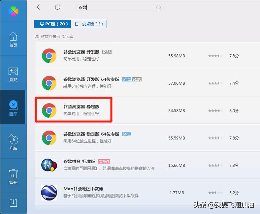Open 谷歌浏览器 稳定版 title link

click(81, 107)
